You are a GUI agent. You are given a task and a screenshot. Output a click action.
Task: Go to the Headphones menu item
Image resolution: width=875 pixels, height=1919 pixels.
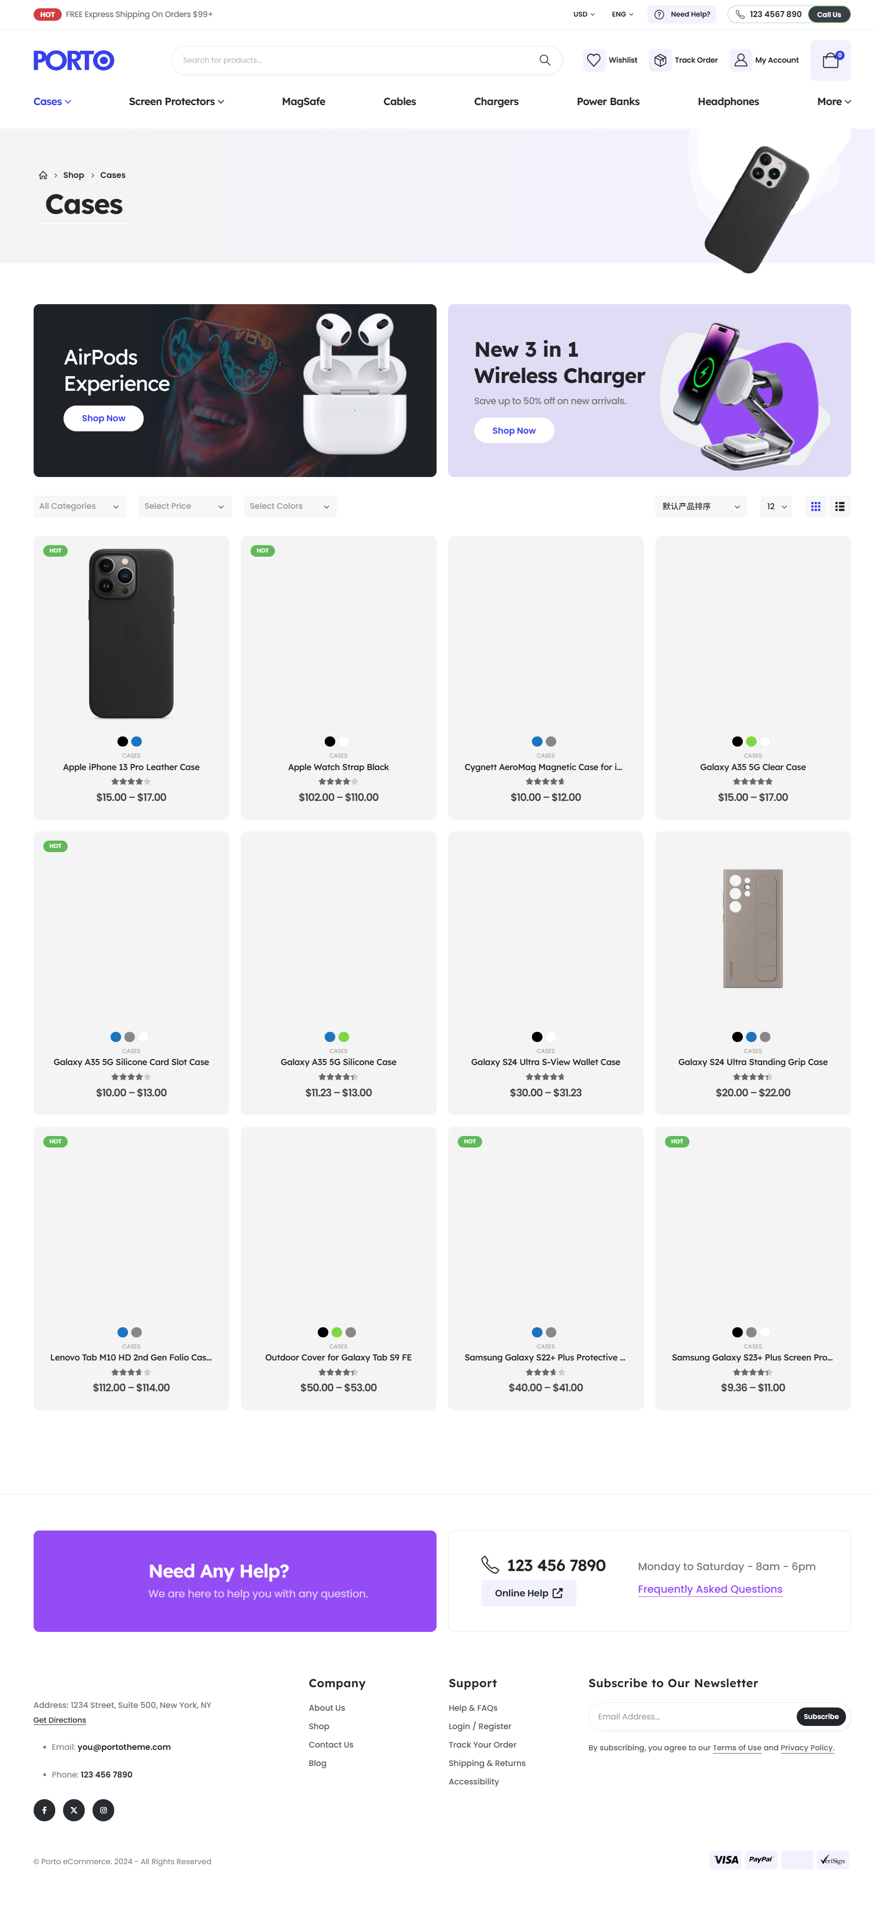[728, 102]
